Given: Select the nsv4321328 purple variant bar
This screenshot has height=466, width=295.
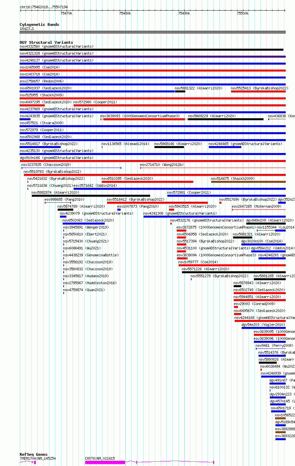Looking at the screenshot, I should point(152,57).
